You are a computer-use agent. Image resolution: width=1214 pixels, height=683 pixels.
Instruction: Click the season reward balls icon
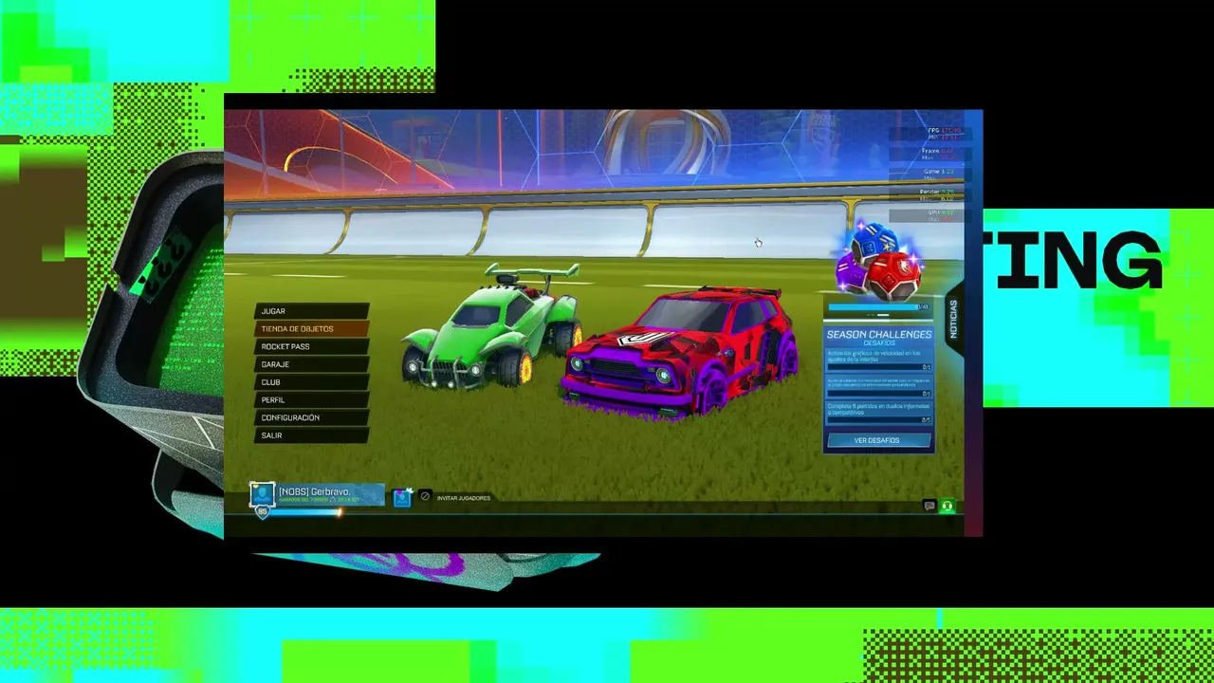click(x=878, y=261)
